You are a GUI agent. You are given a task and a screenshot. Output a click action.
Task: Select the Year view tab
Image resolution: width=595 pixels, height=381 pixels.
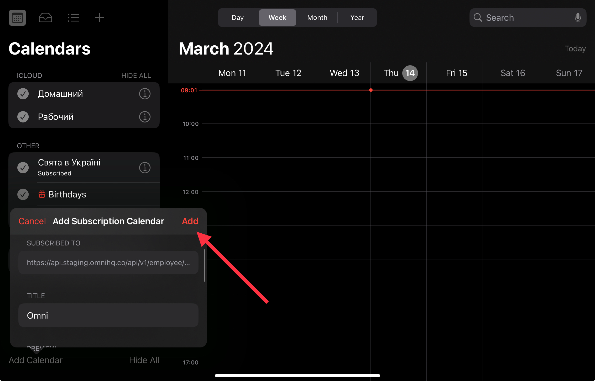(357, 18)
